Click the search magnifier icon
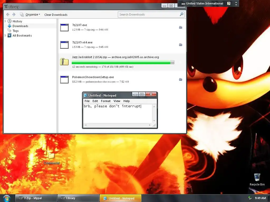This screenshot has width=270, height=202. pyautogui.click(x=181, y=14)
